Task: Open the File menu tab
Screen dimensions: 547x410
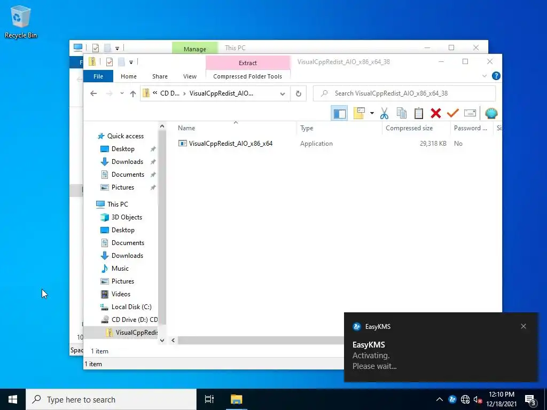Action: pos(98,76)
